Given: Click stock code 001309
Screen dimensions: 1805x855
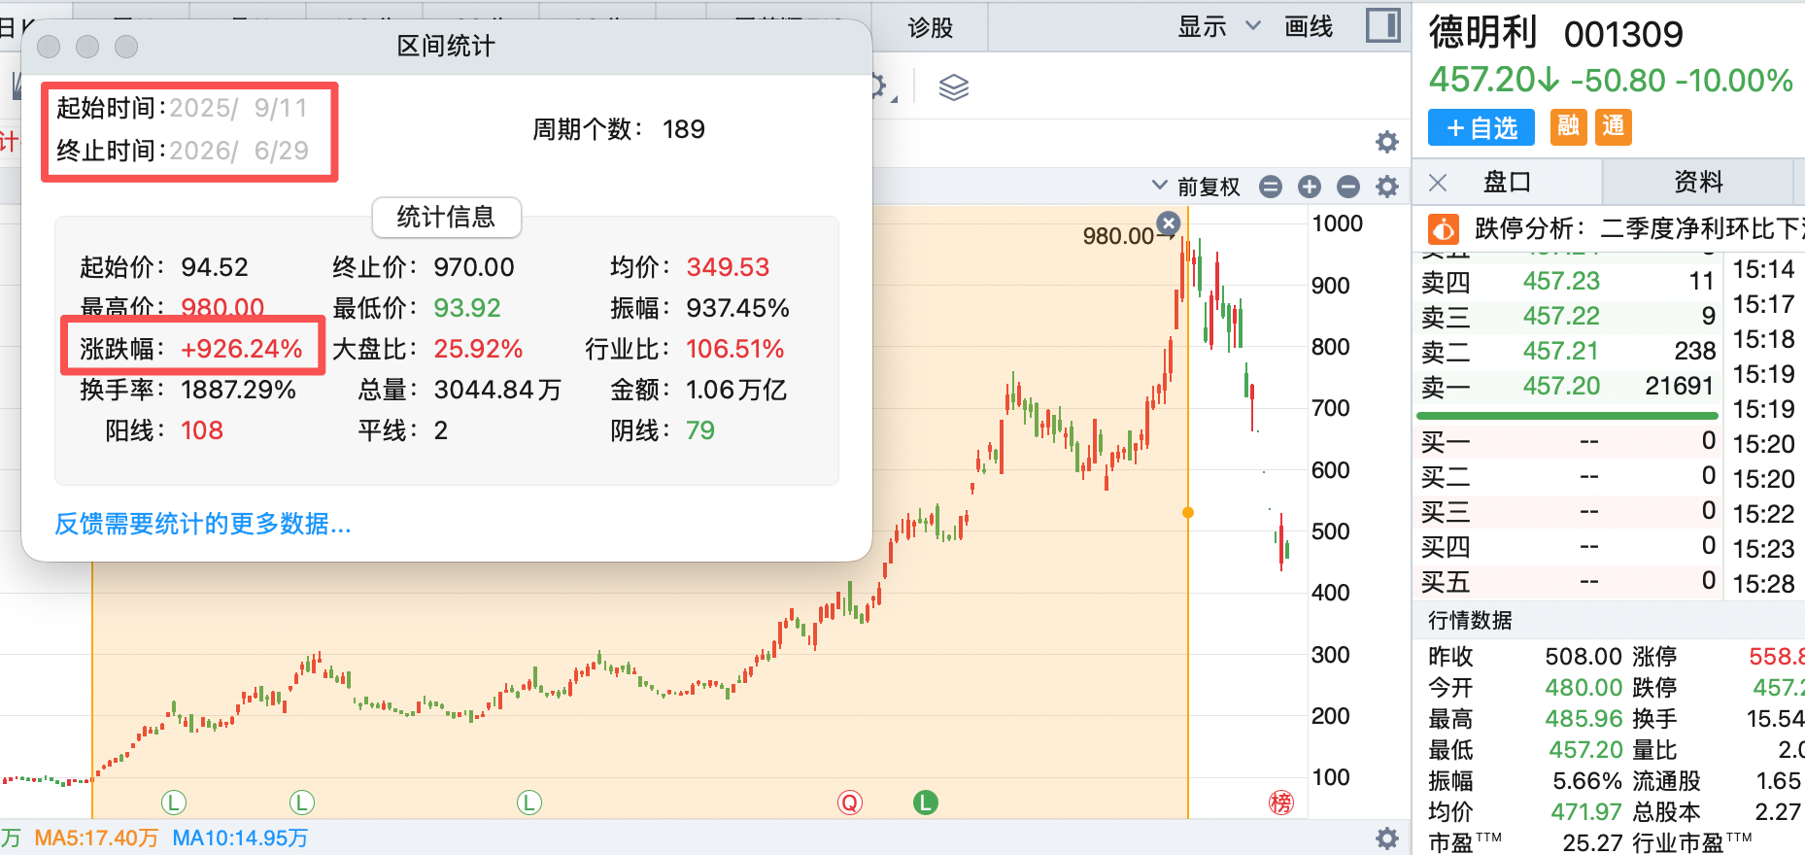Looking at the screenshot, I should click(x=1623, y=35).
